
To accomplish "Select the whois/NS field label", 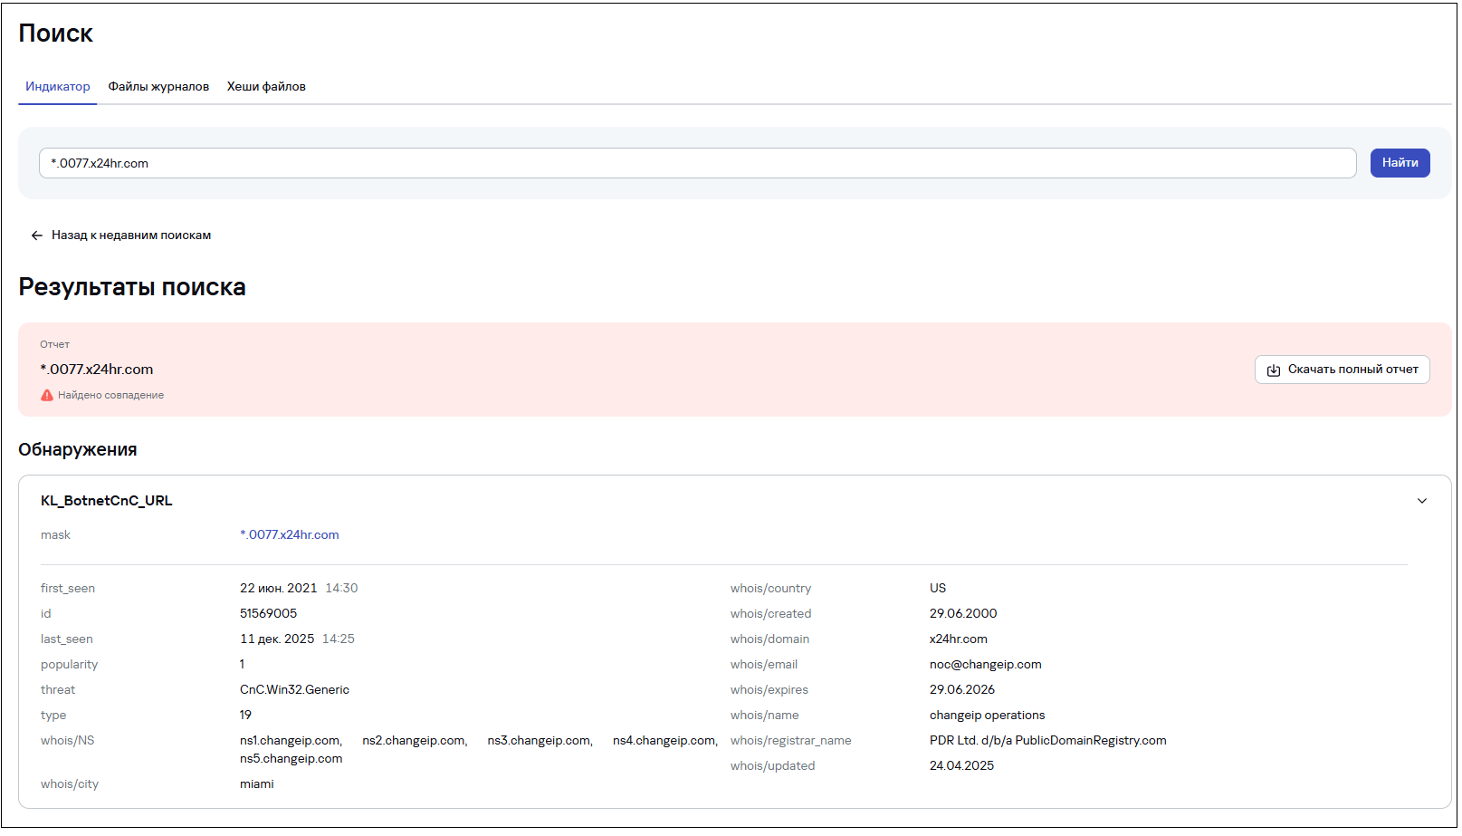I will click(x=67, y=741).
